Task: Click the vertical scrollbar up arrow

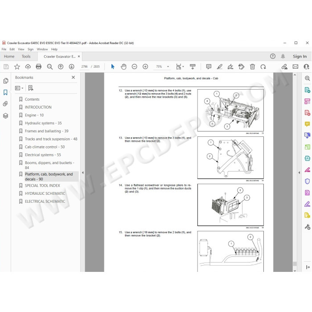Action: coord(295,75)
